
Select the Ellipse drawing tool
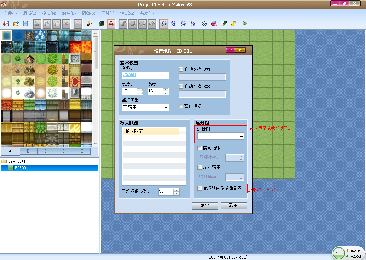pos(142,24)
